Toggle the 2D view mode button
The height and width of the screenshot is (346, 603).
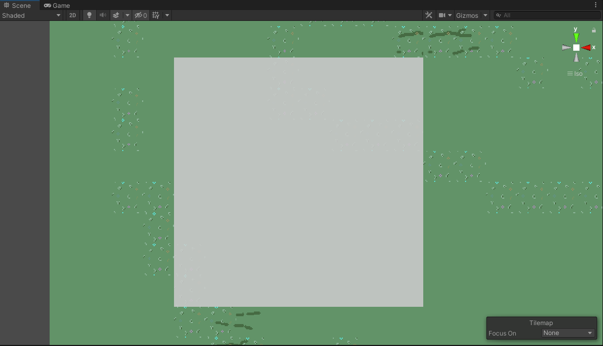pyautogui.click(x=73, y=15)
